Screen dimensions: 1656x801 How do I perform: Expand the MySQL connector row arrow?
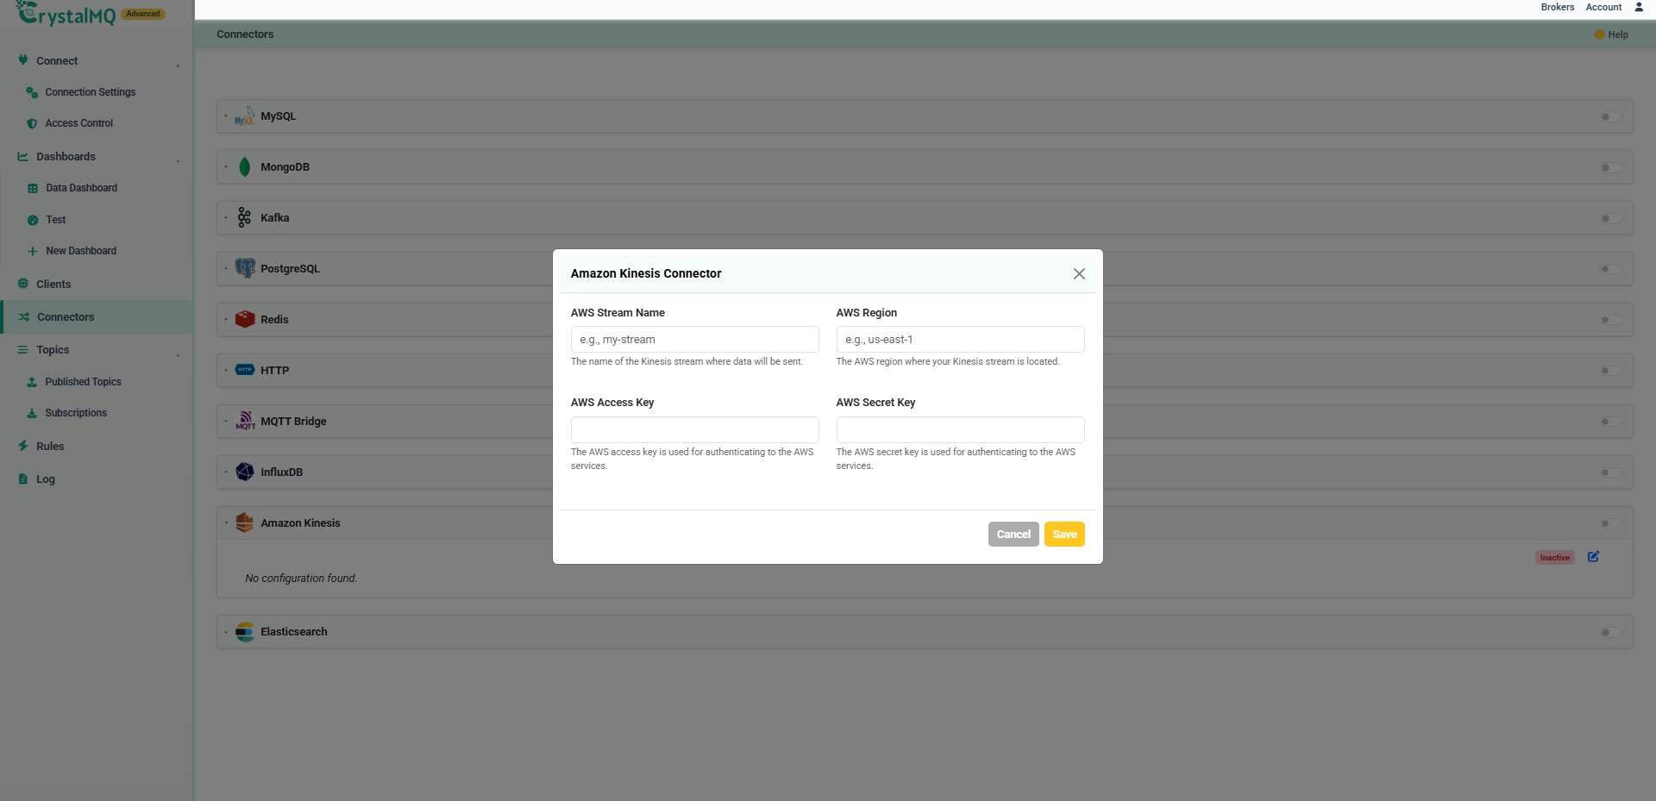pos(226,116)
